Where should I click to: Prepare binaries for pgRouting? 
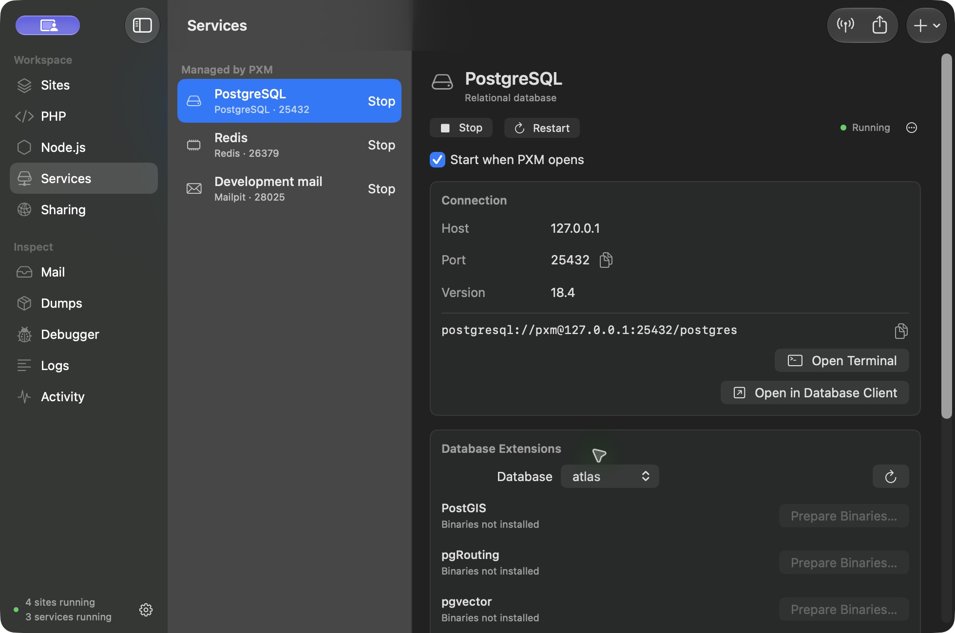pos(843,562)
